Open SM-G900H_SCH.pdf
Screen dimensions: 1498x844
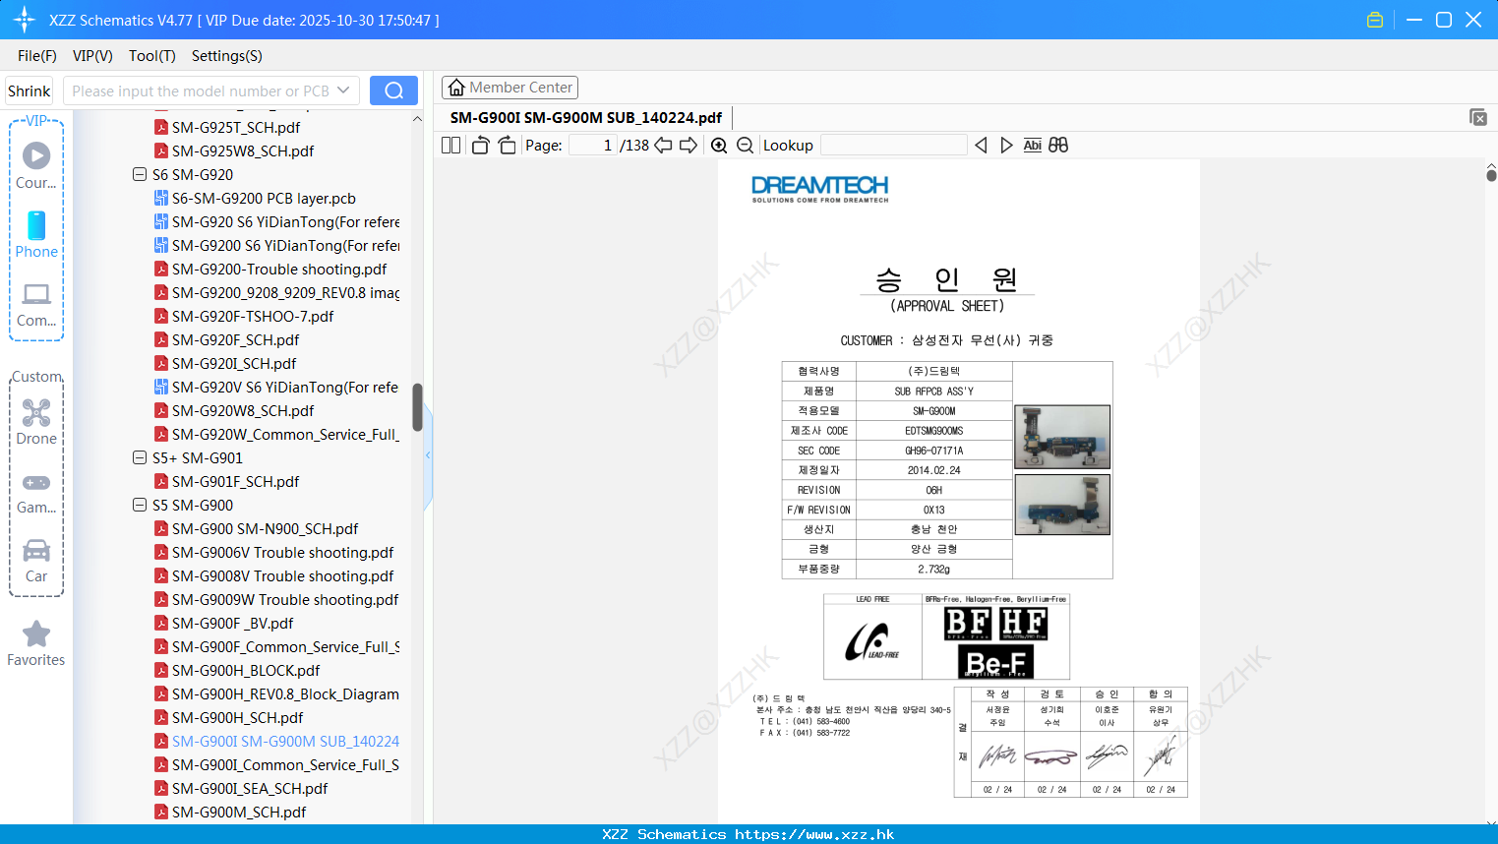pyautogui.click(x=237, y=717)
